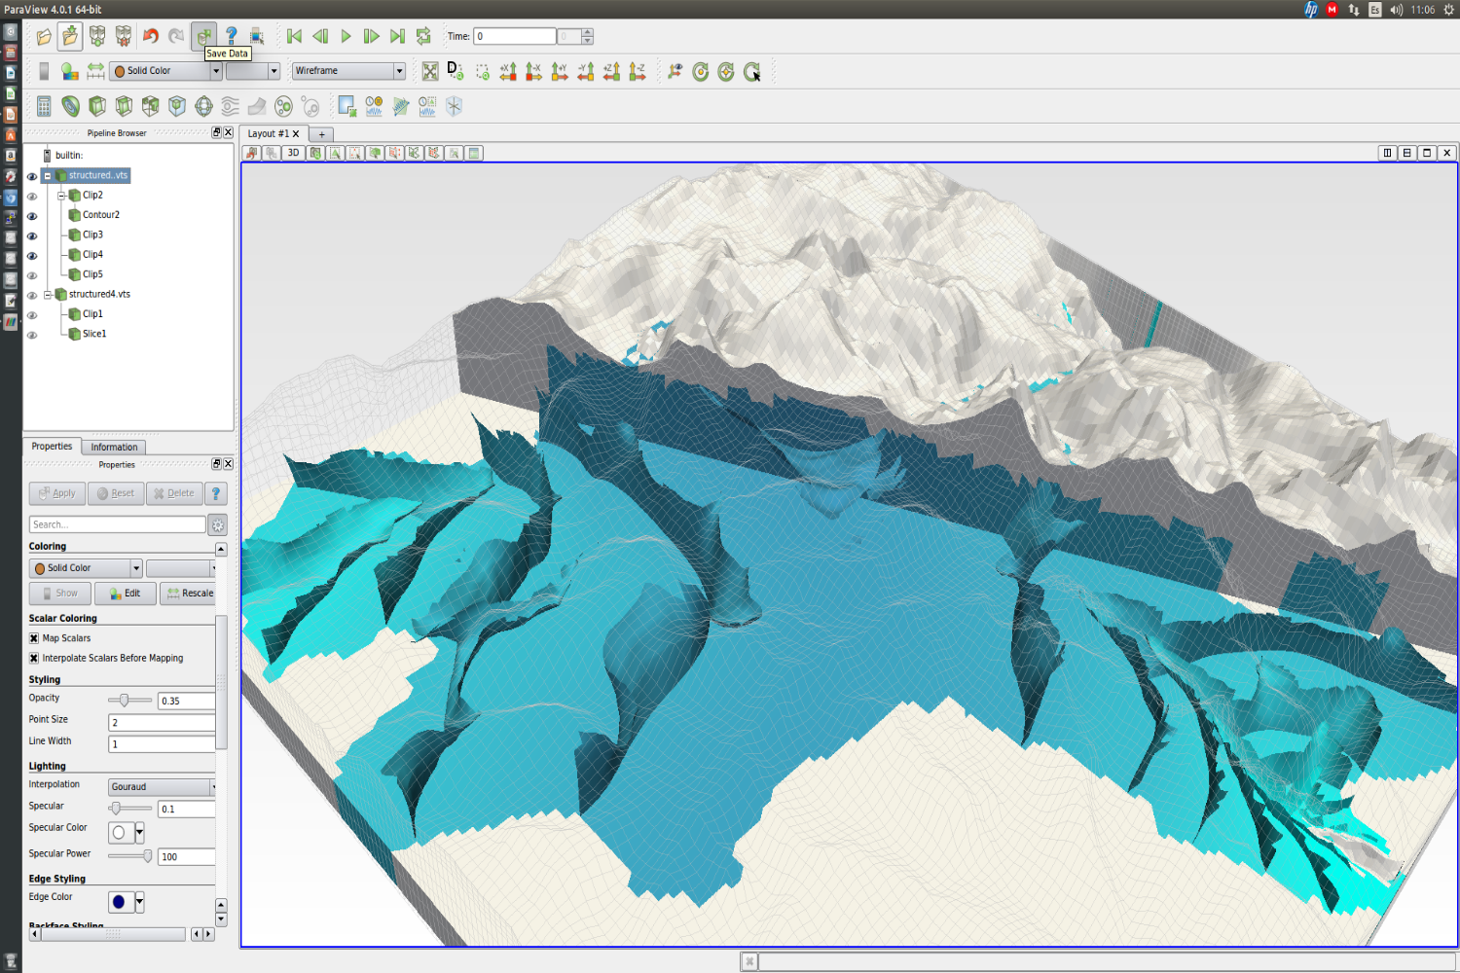Click the Disconnect from server icon
The image size is (1460, 973).
[x=124, y=37]
